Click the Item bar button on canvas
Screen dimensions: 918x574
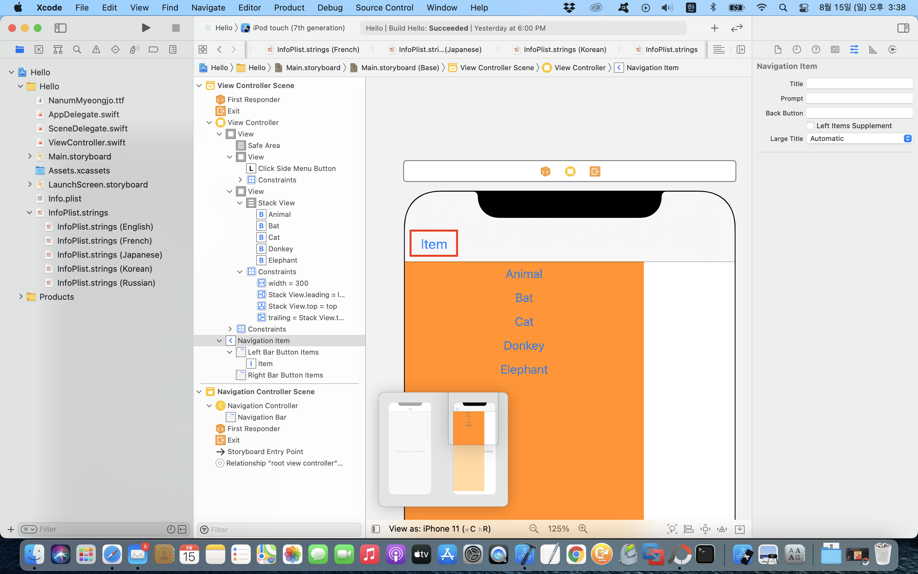pyautogui.click(x=433, y=244)
